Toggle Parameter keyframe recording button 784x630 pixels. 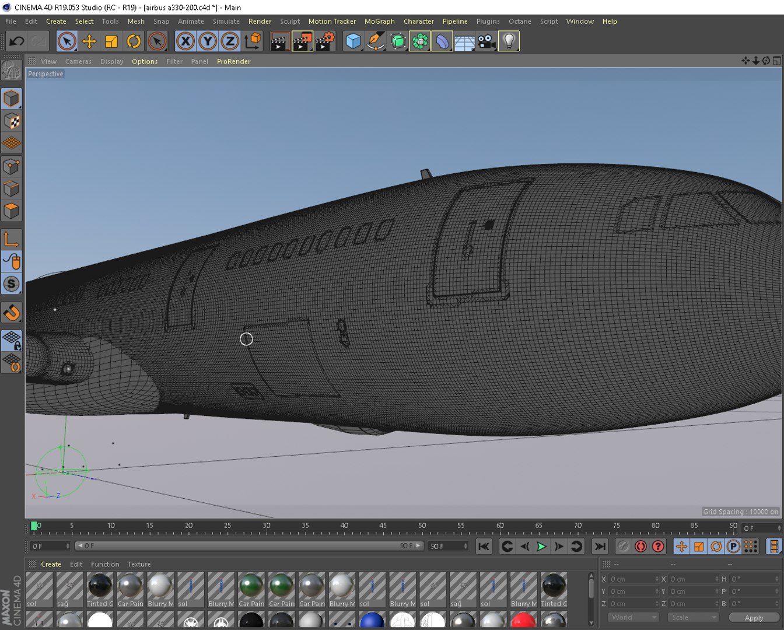click(x=733, y=546)
